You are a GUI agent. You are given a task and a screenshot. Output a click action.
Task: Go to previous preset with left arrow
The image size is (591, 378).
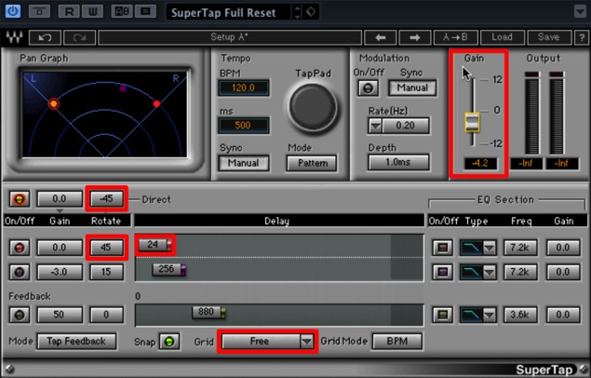(381, 37)
